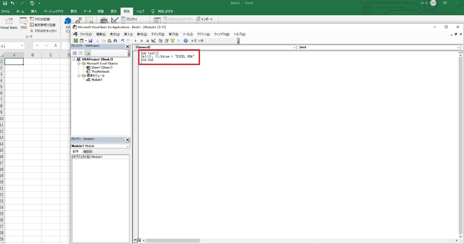The image size is (464, 244).
Task: Open マクロのセキュリティ in Excel ribbon
Action: tap(43, 30)
